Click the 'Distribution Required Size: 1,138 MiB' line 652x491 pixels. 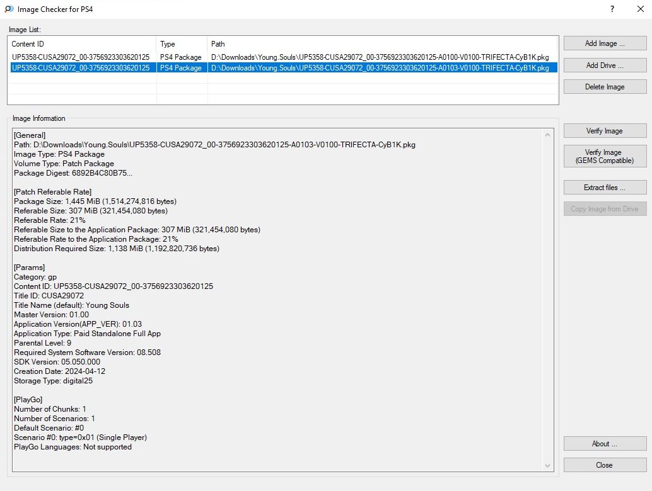(x=117, y=249)
